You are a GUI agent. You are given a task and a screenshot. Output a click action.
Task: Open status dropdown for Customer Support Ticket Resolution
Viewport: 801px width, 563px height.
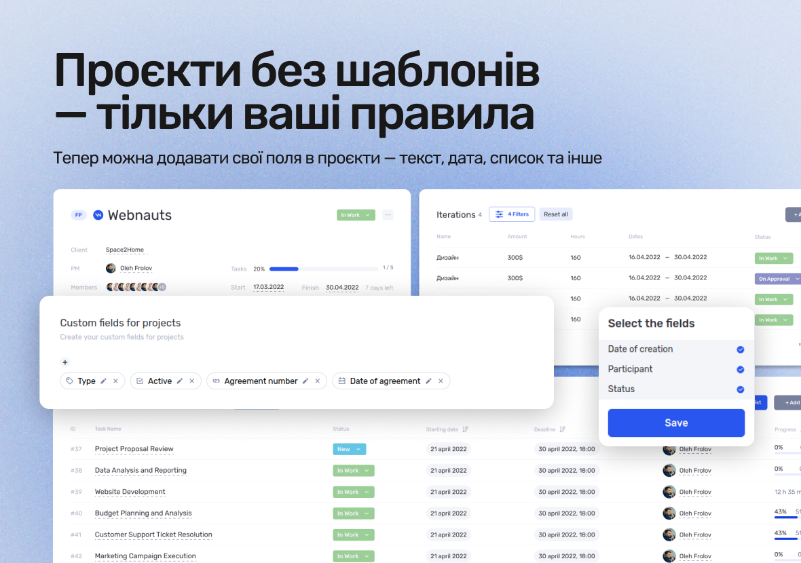[x=354, y=535]
